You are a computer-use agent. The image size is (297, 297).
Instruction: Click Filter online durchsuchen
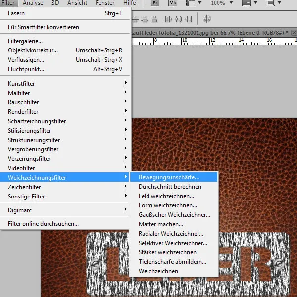44,224
